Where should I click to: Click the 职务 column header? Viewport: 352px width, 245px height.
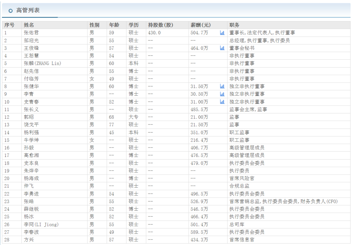tap(234, 25)
